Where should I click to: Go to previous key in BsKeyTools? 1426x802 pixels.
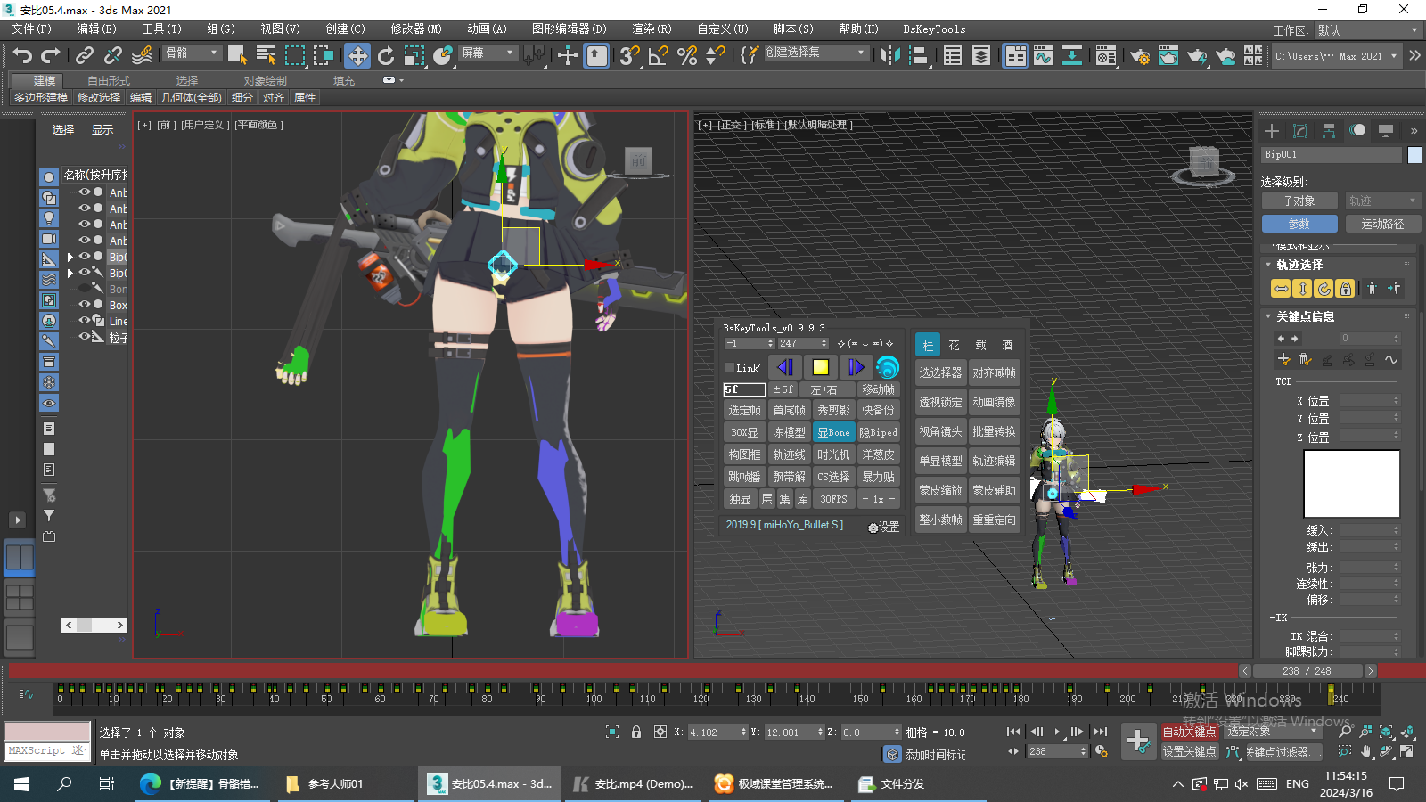tap(785, 367)
